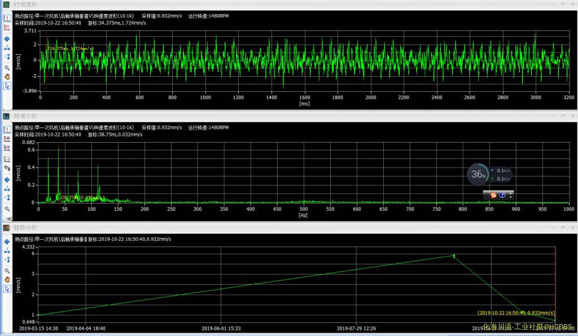Pick the arrow pointer tool in waveform panel

pos(7,86)
